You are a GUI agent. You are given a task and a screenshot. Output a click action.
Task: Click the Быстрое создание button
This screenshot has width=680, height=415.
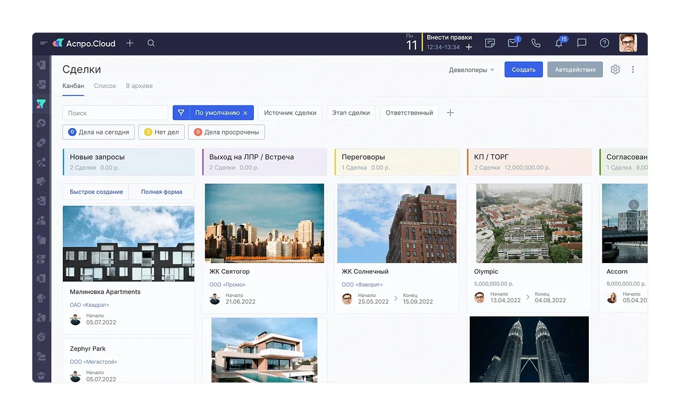pos(96,192)
